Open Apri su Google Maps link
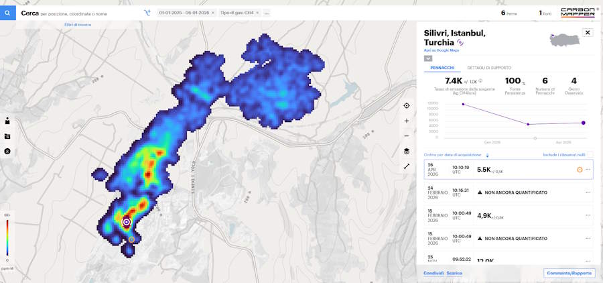Image resolution: width=603 pixels, height=283 pixels. pyautogui.click(x=441, y=50)
